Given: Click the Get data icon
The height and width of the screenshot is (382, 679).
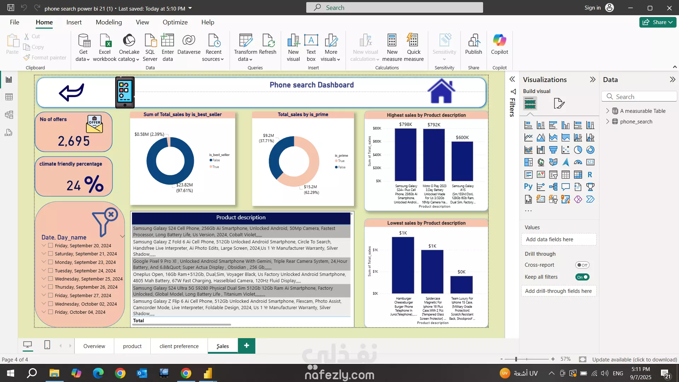Looking at the screenshot, I should (83, 41).
